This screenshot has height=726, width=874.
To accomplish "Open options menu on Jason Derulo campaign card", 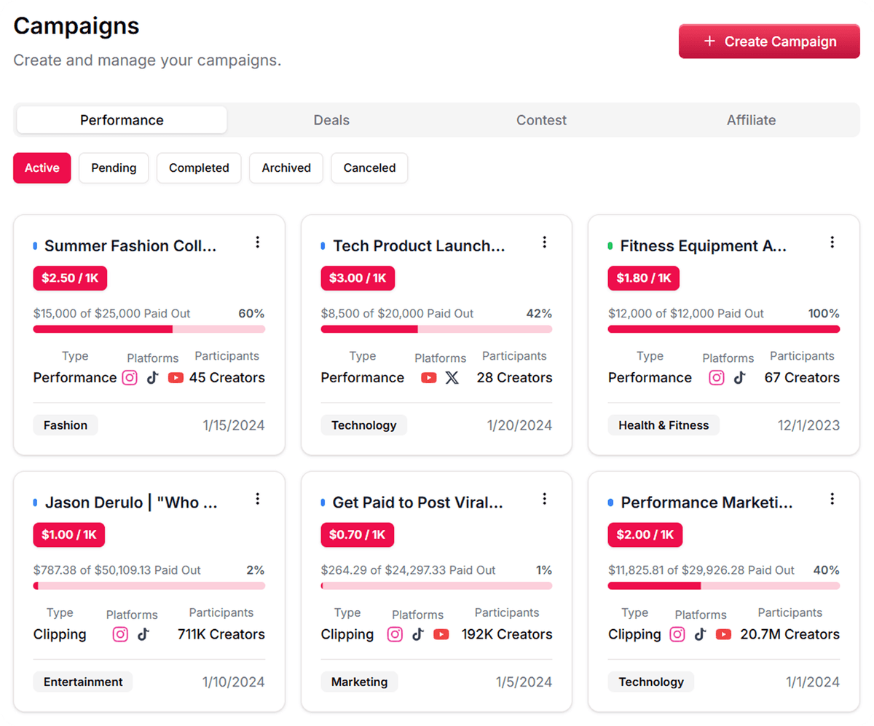I will pos(258,498).
